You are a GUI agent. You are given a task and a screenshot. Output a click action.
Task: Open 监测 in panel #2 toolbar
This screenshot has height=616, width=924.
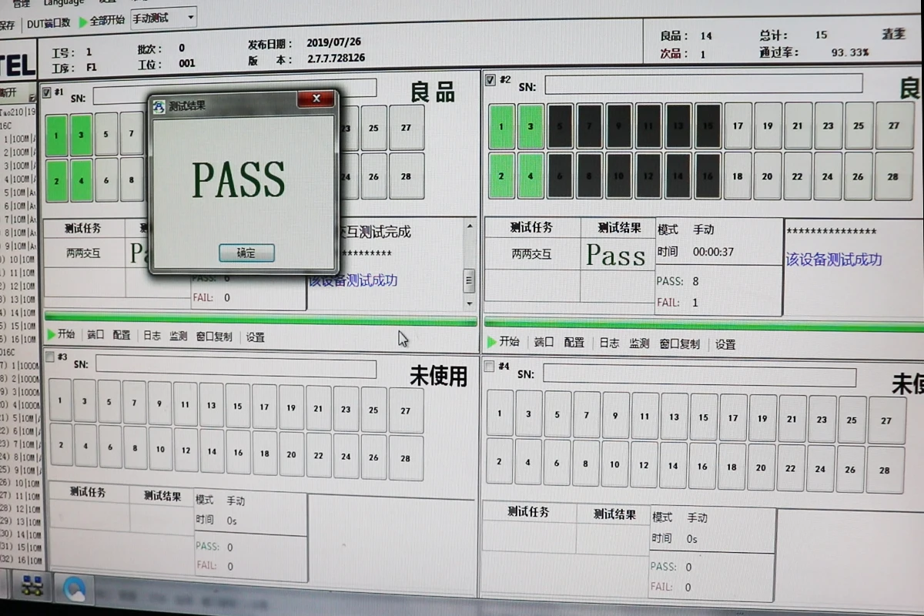[x=639, y=343]
